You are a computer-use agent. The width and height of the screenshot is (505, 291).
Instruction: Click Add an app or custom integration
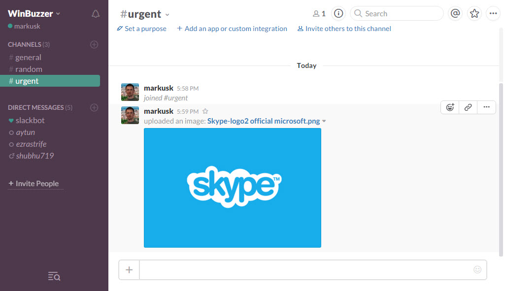click(232, 29)
